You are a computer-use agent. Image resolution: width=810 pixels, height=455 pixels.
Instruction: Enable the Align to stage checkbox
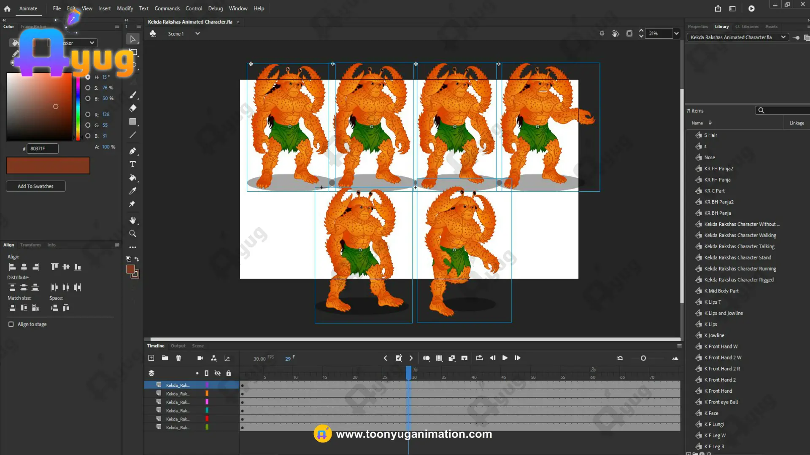click(x=11, y=324)
